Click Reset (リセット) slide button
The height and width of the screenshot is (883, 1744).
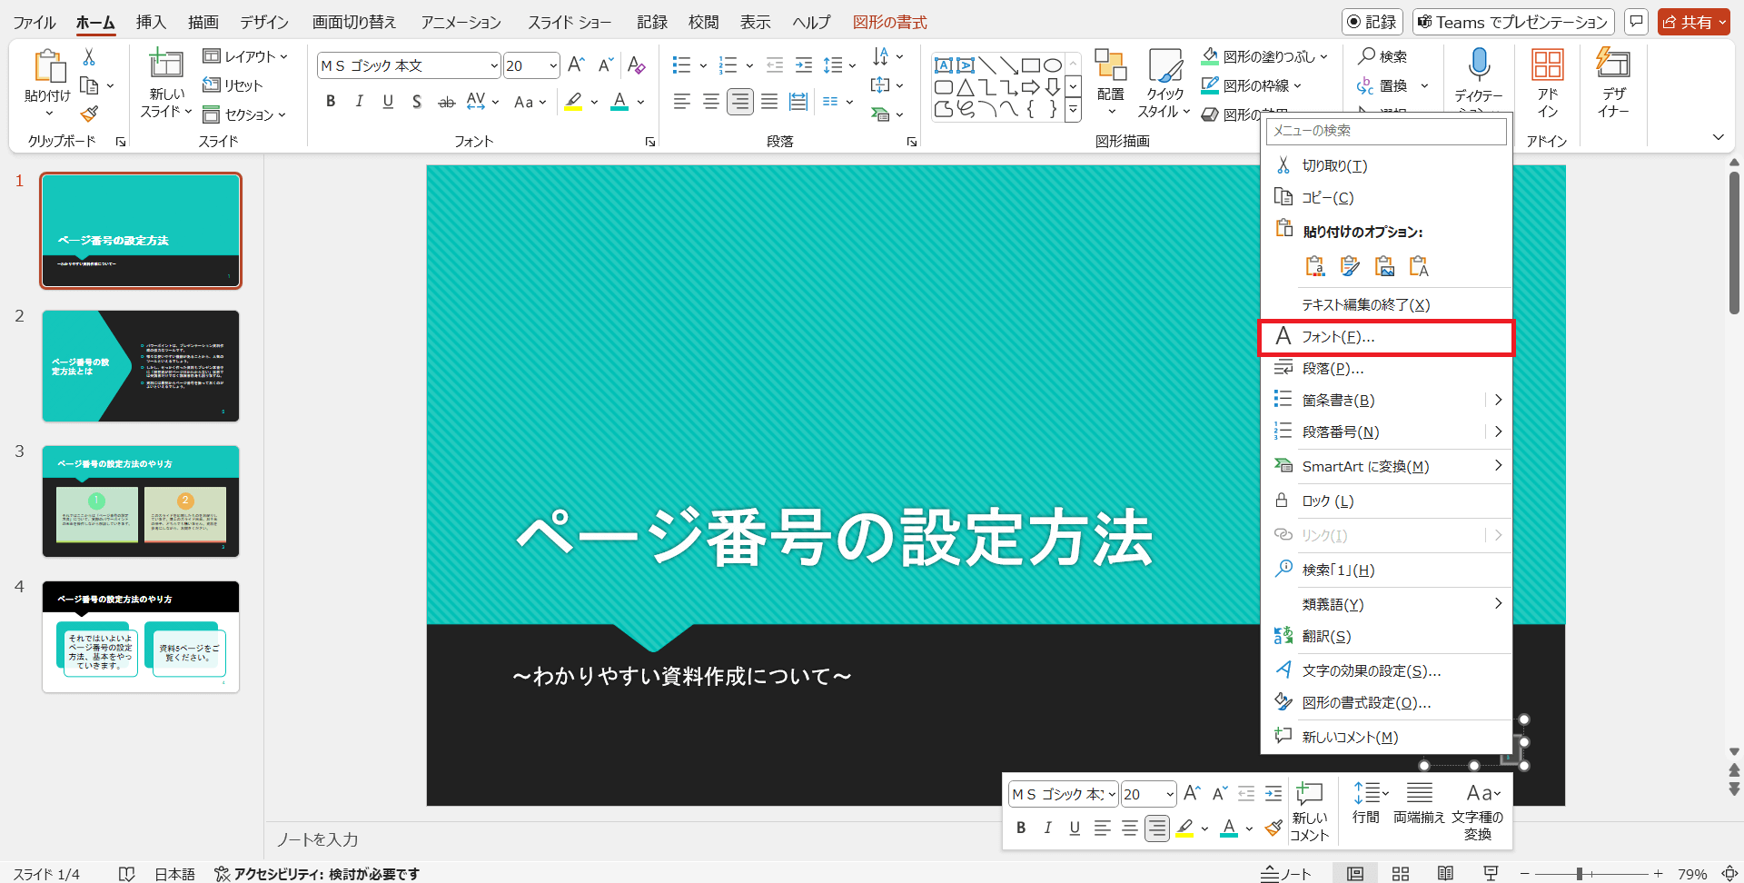pyautogui.click(x=233, y=85)
